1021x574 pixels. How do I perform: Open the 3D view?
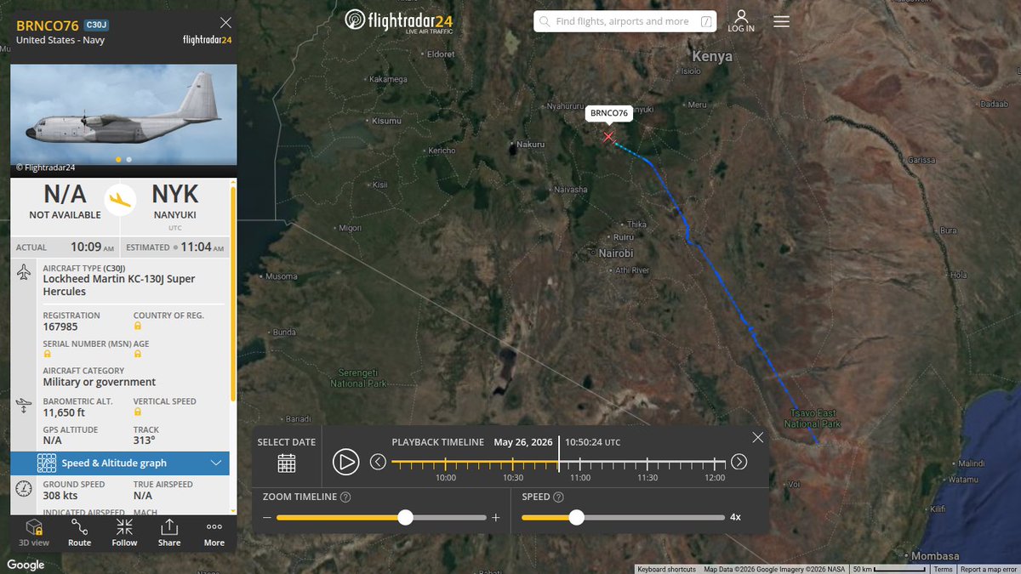tap(34, 532)
